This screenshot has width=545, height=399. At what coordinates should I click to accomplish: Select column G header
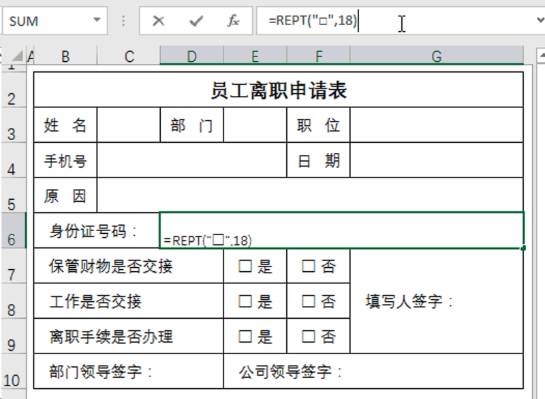(x=437, y=57)
